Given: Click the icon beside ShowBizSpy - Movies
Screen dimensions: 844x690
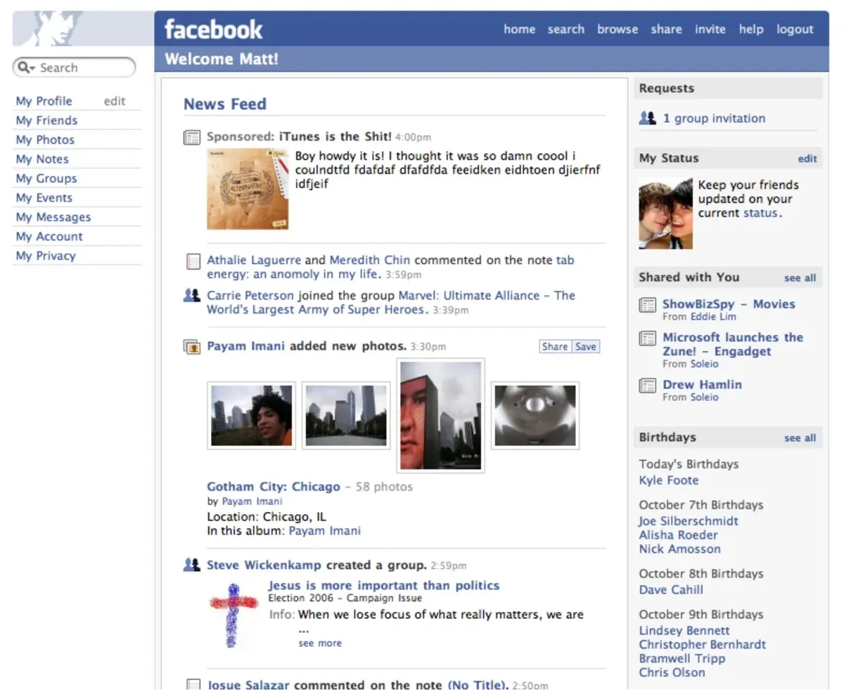Looking at the screenshot, I should point(647,305).
